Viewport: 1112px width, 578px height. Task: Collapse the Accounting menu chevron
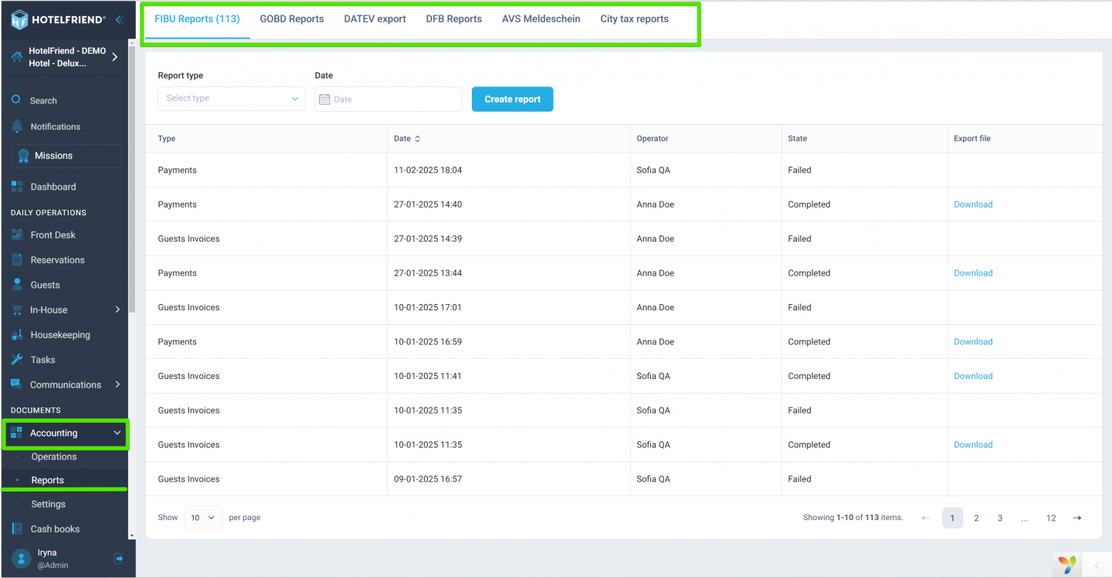tap(117, 433)
